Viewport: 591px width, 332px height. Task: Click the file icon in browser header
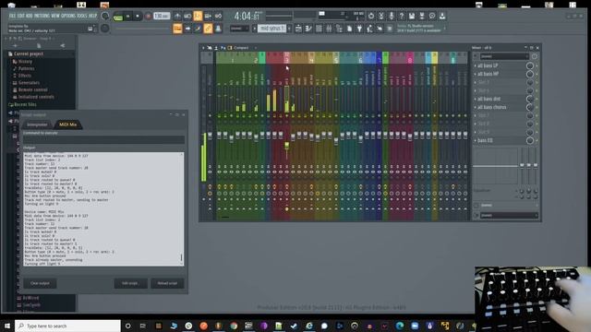tap(39, 45)
